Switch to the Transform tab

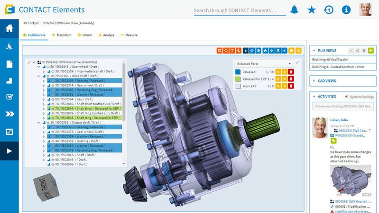click(x=62, y=35)
